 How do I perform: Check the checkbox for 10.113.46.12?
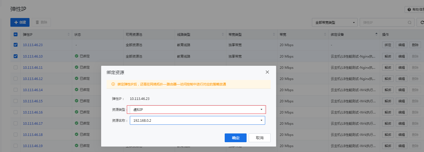pyautogui.click(x=16, y=78)
